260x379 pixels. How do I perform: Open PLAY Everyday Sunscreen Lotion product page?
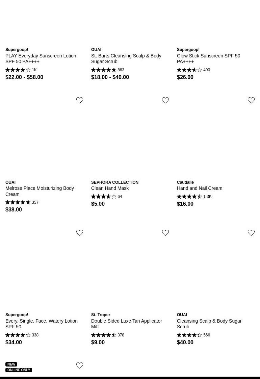point(41,58)
